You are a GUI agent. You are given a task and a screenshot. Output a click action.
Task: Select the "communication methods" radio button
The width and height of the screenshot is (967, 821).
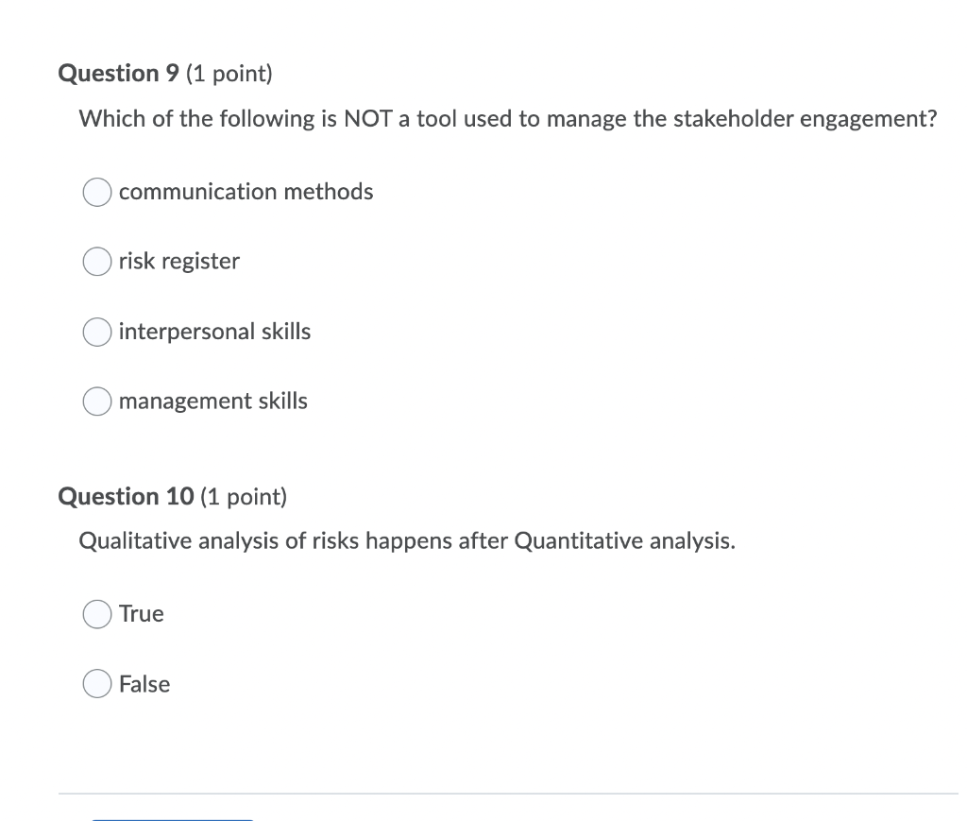pos(96,192)
